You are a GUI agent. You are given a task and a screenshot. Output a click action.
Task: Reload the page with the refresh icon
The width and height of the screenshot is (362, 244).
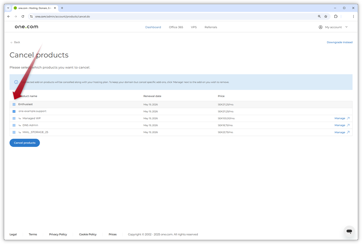[x=23, y=16]
